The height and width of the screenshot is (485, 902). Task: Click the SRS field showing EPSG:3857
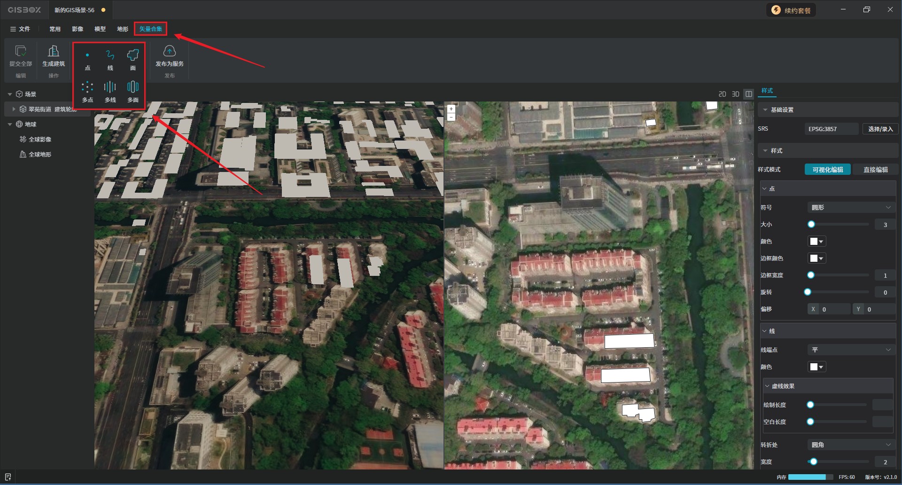click(832, 129)
